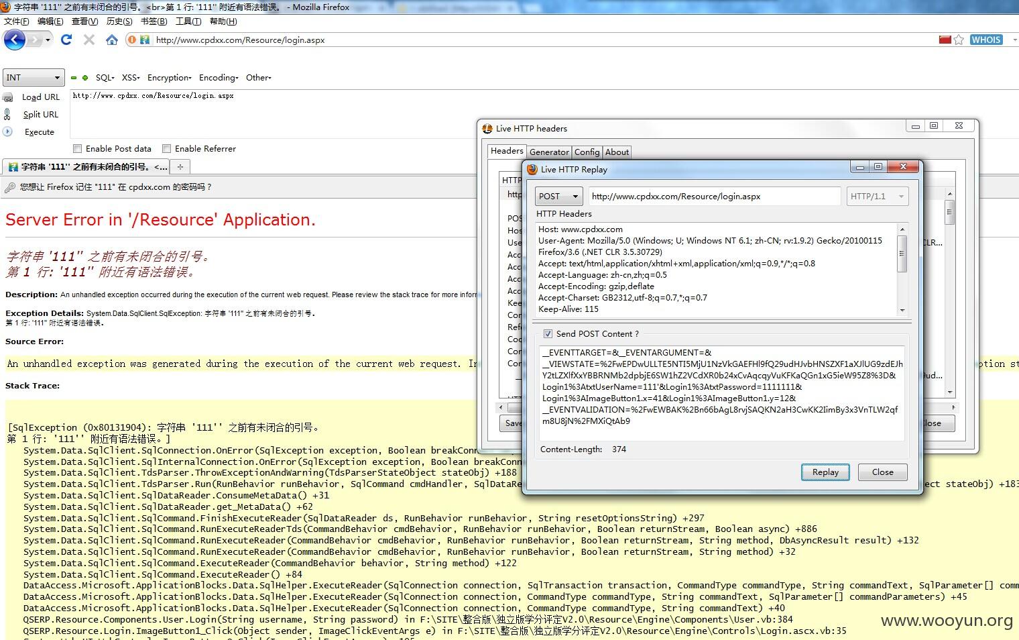Switch to the About tab
This screenshot has height=640, width=1019.
click(617, 152)
